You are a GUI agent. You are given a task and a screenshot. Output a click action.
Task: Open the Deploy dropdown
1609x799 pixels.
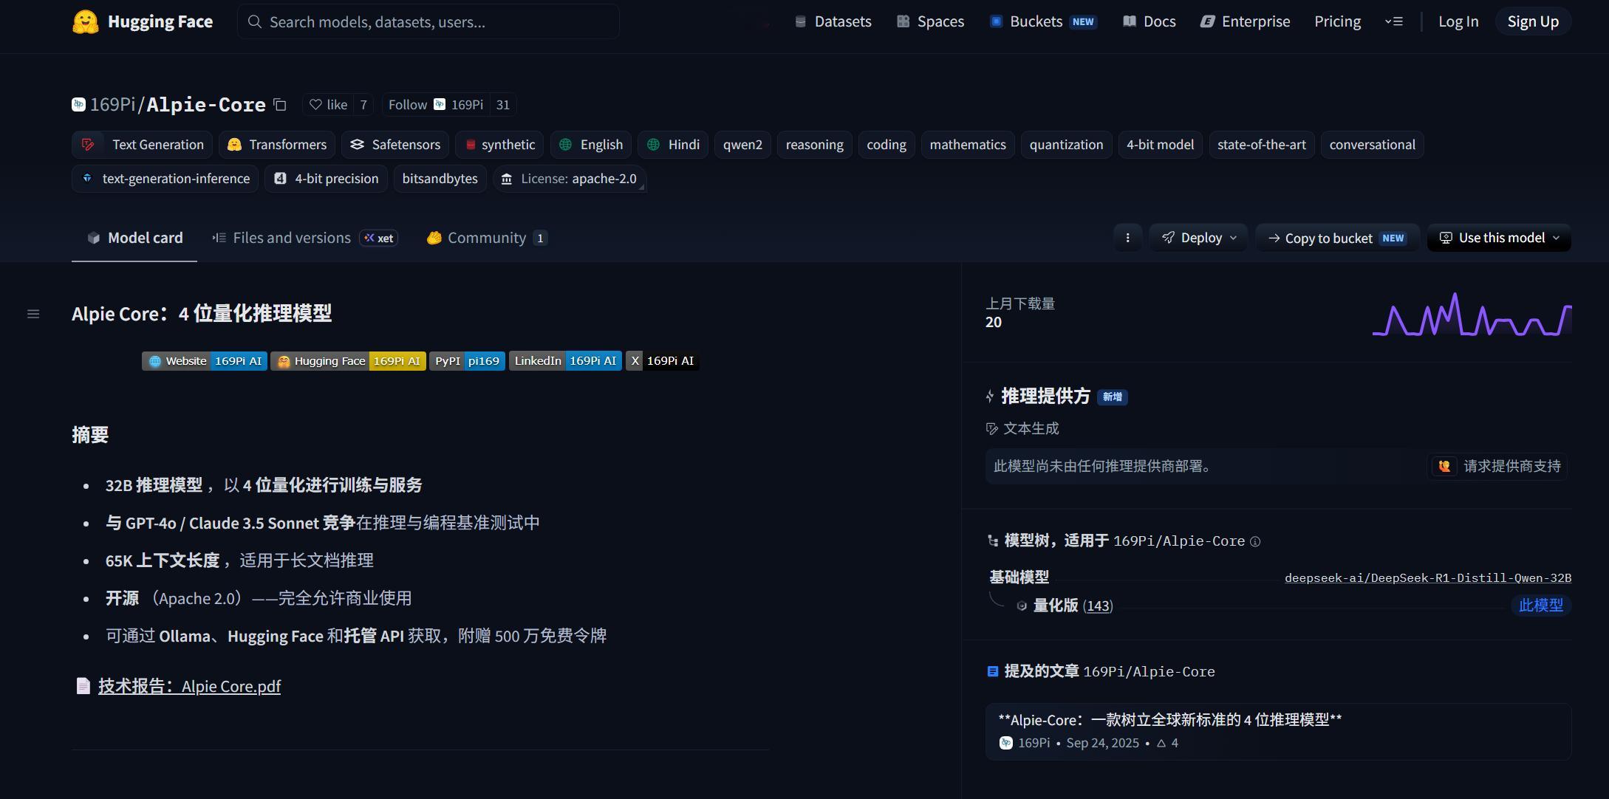tap(1198, 238)
